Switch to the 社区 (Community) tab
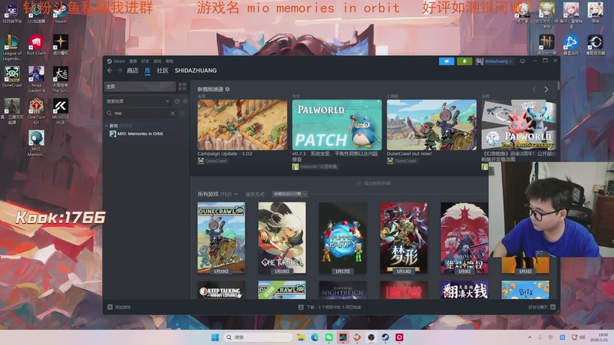The height and width of the screenshot is (345, 614). pos(163,71)
